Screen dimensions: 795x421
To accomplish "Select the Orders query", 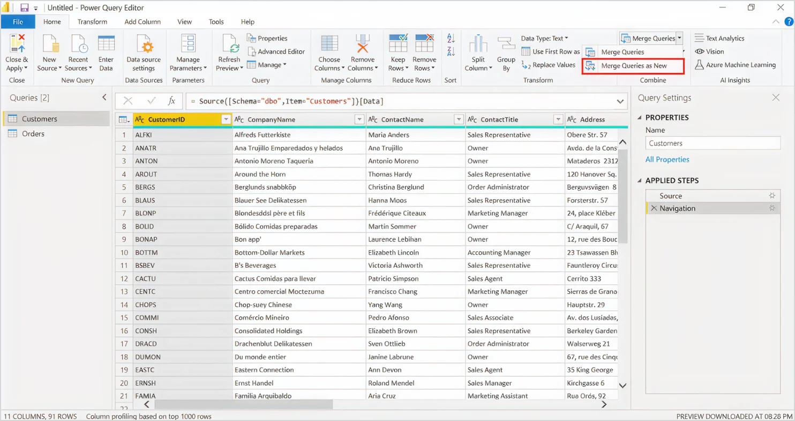I will (56, 134).
